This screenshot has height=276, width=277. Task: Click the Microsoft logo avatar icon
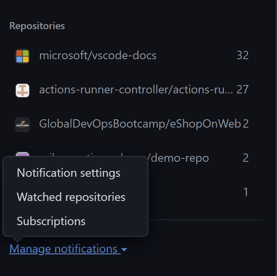(x=22, y=56)
